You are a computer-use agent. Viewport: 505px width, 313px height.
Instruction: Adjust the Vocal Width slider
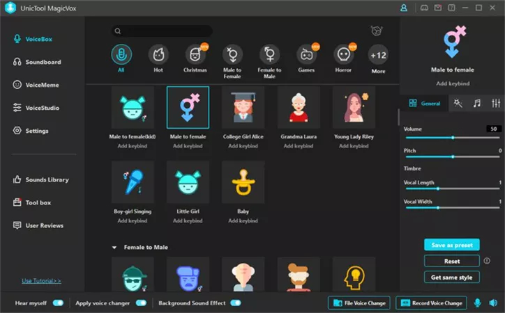[453, 208]
